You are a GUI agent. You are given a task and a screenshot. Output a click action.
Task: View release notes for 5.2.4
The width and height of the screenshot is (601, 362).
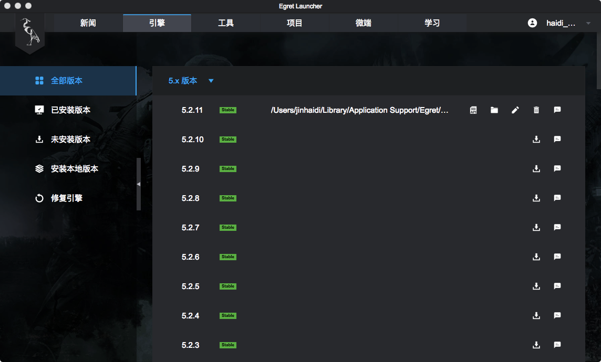(x=557, y=316)
